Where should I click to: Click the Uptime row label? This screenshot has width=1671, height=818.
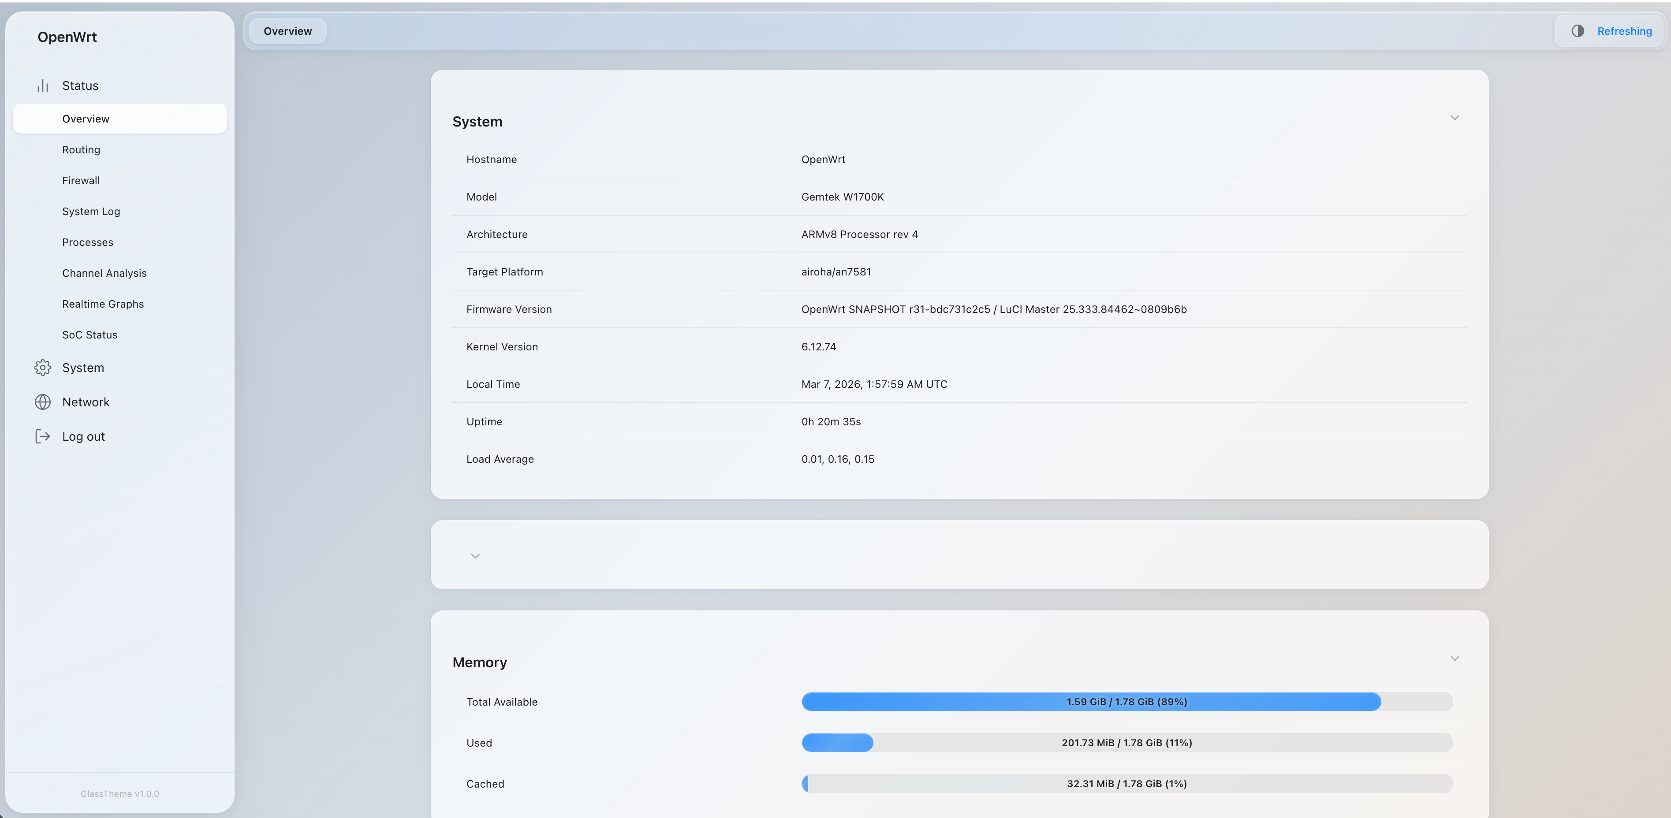[x=484, y=422]
